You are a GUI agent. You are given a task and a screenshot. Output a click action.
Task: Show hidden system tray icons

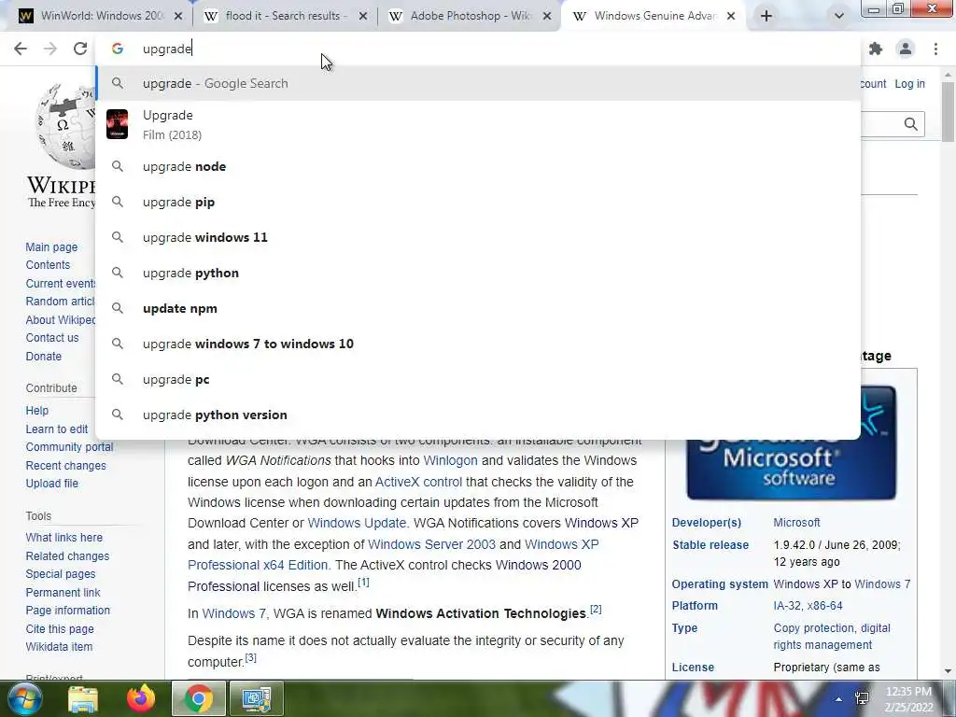tap(838, 699)
